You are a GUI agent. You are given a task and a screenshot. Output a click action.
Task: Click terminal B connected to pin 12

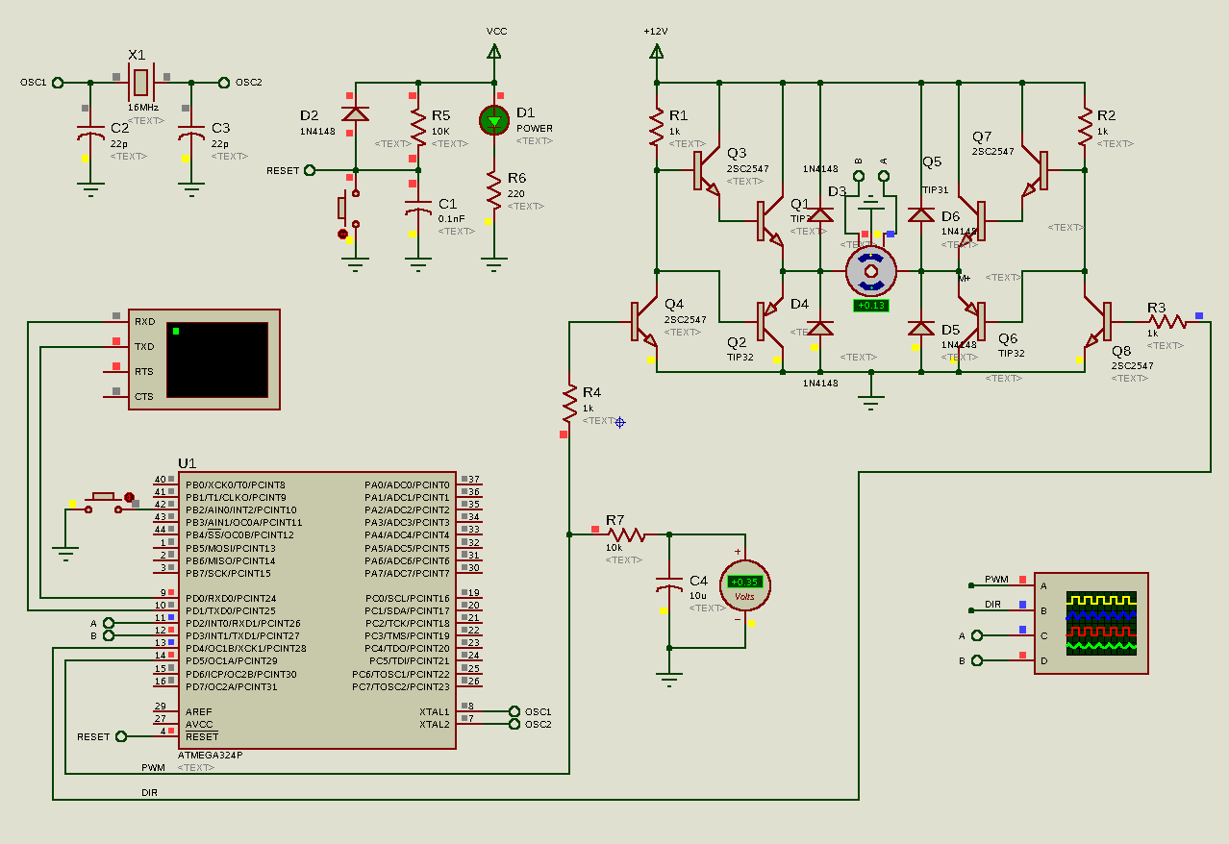coord(108,635)
